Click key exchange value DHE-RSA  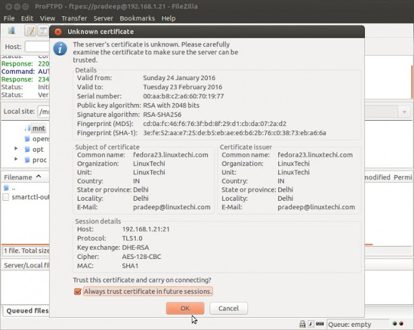[x=135, y=247]
